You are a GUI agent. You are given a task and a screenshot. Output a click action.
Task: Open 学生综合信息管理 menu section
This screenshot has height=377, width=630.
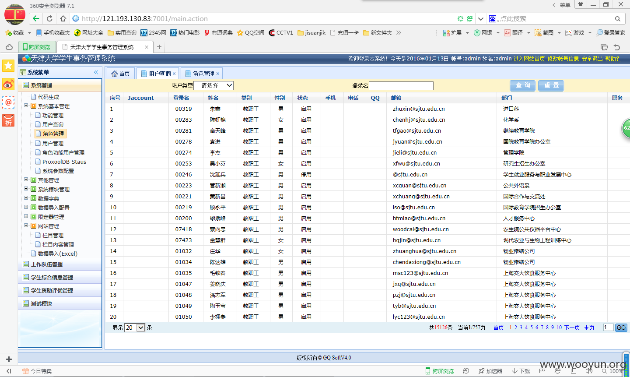click(60, 277)
